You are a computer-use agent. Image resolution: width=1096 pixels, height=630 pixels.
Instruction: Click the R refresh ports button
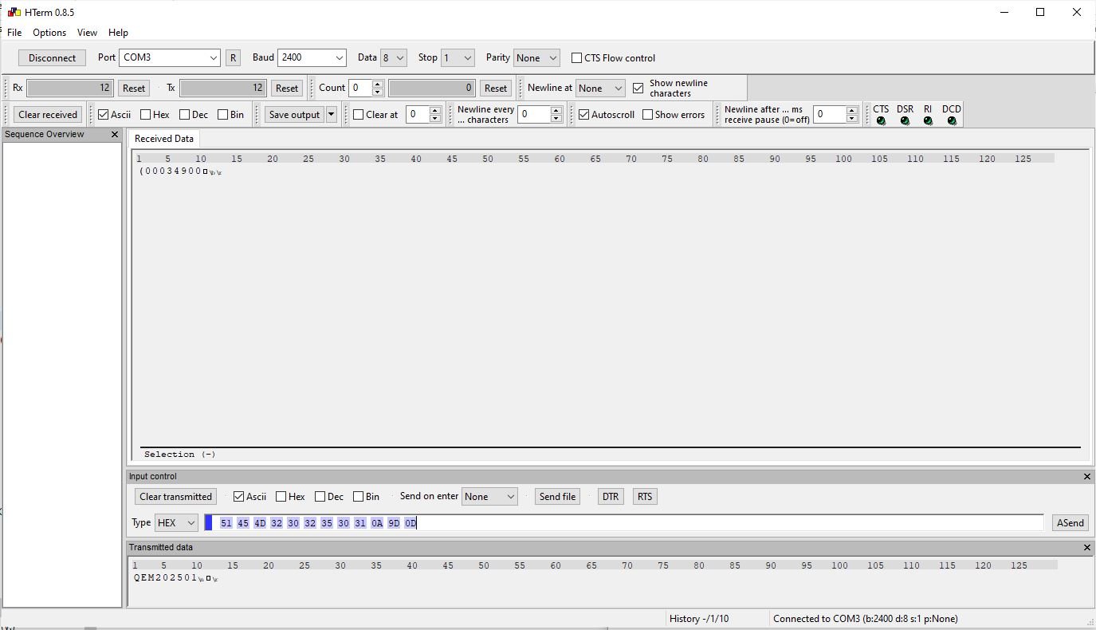click(233, 58)
